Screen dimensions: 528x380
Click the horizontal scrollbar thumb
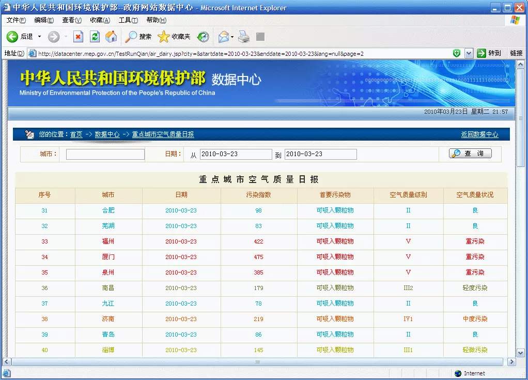click(x=257, y=362)
